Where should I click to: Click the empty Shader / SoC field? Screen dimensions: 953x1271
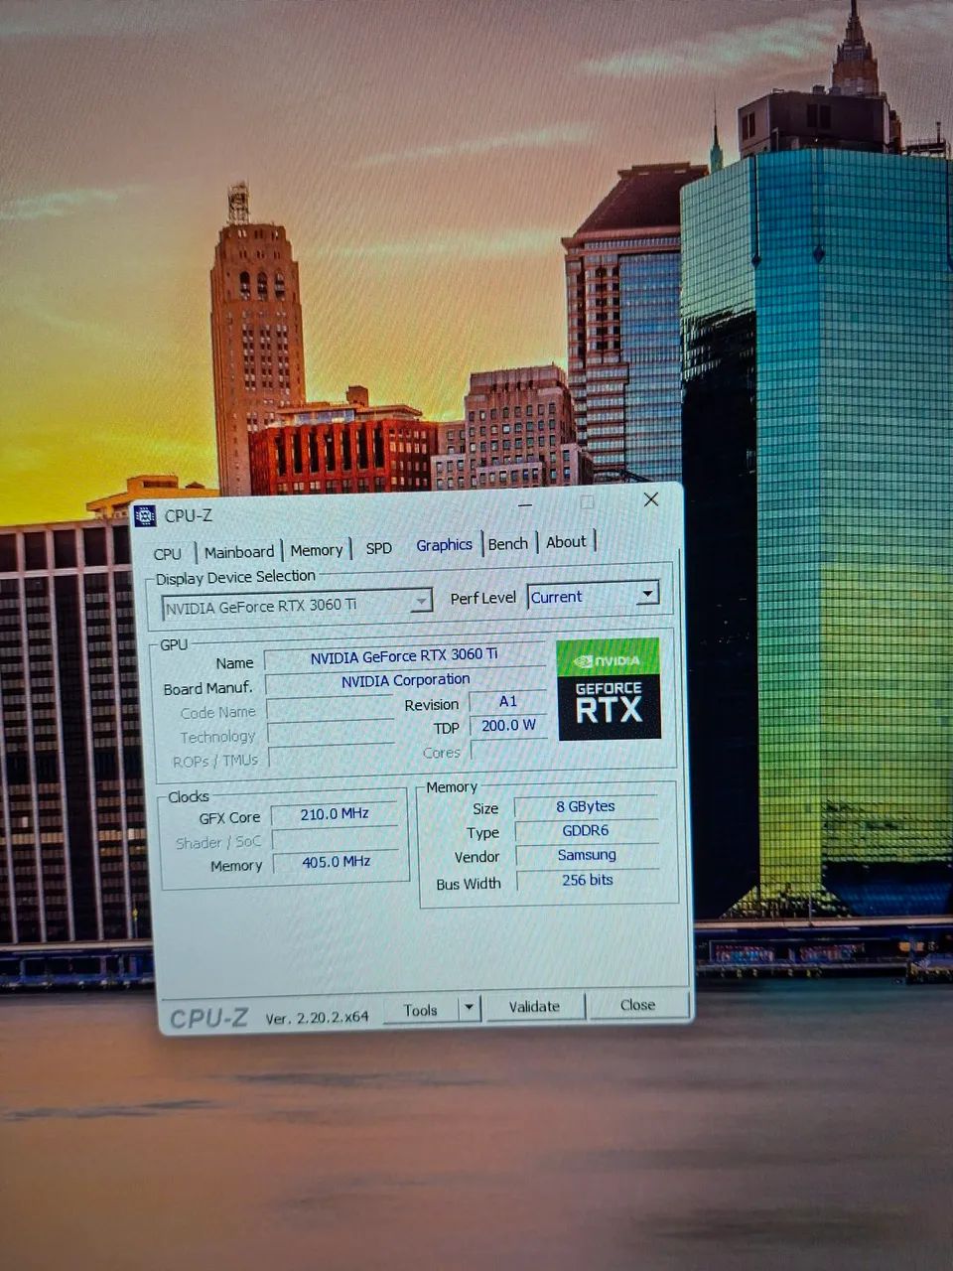pyautogui.click(x=336, y=839)
